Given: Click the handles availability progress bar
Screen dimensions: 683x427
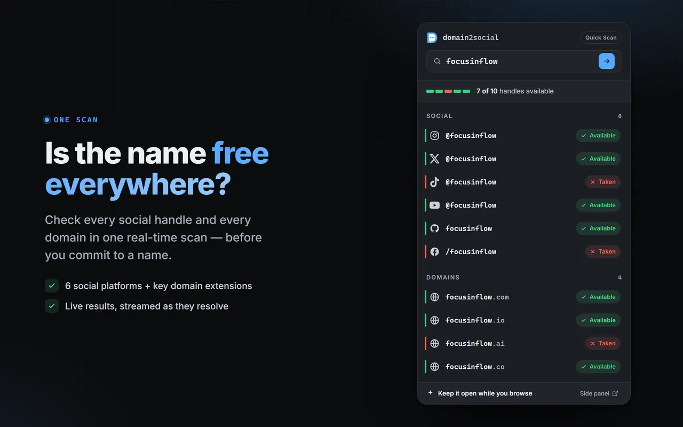Looking at the screenshot, I should pos(448,91).
